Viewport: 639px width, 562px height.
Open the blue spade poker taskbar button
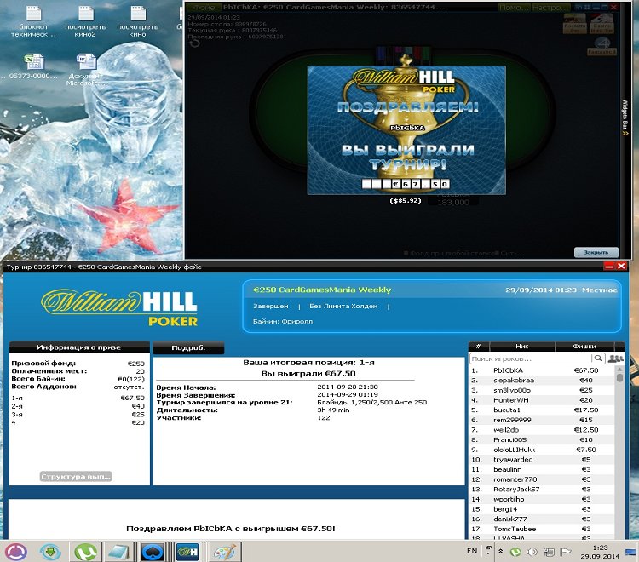pyautogui.click(x=153, y=553)
